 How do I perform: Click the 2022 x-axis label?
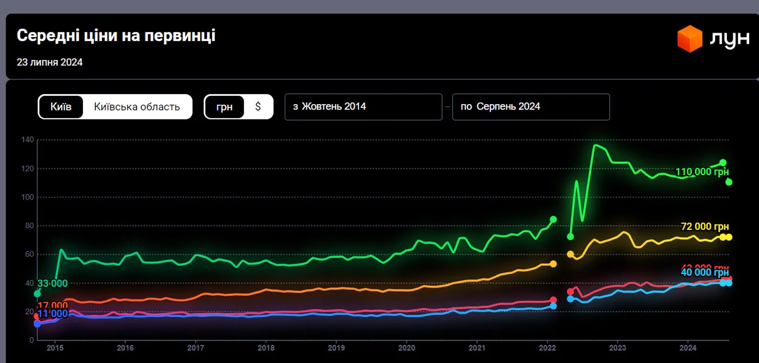click(x=547, y=348)
